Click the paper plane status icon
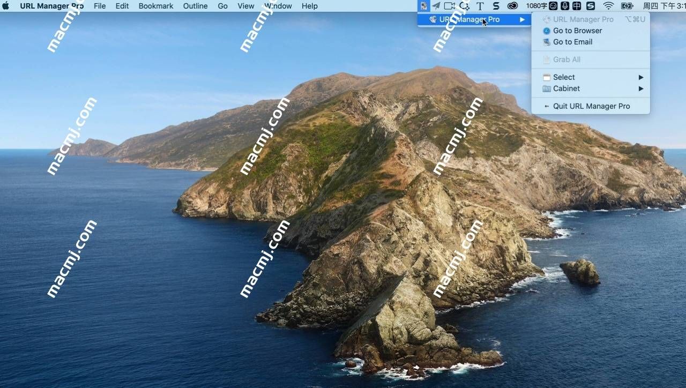 (x=437, y=6)
